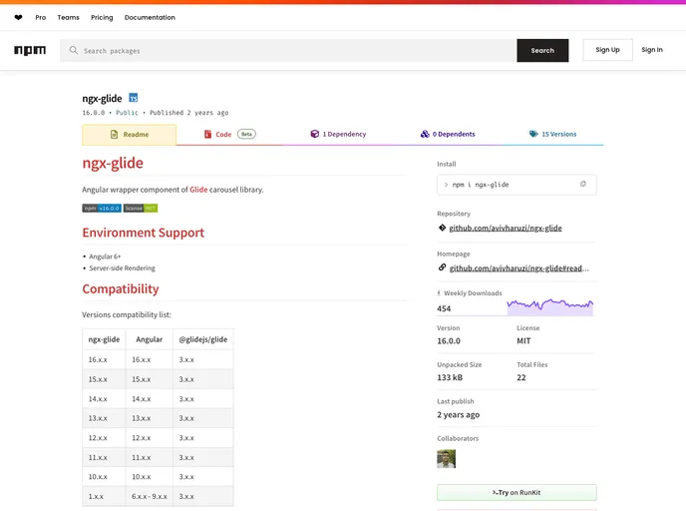Click the Environment Support heading

point(143,233)
